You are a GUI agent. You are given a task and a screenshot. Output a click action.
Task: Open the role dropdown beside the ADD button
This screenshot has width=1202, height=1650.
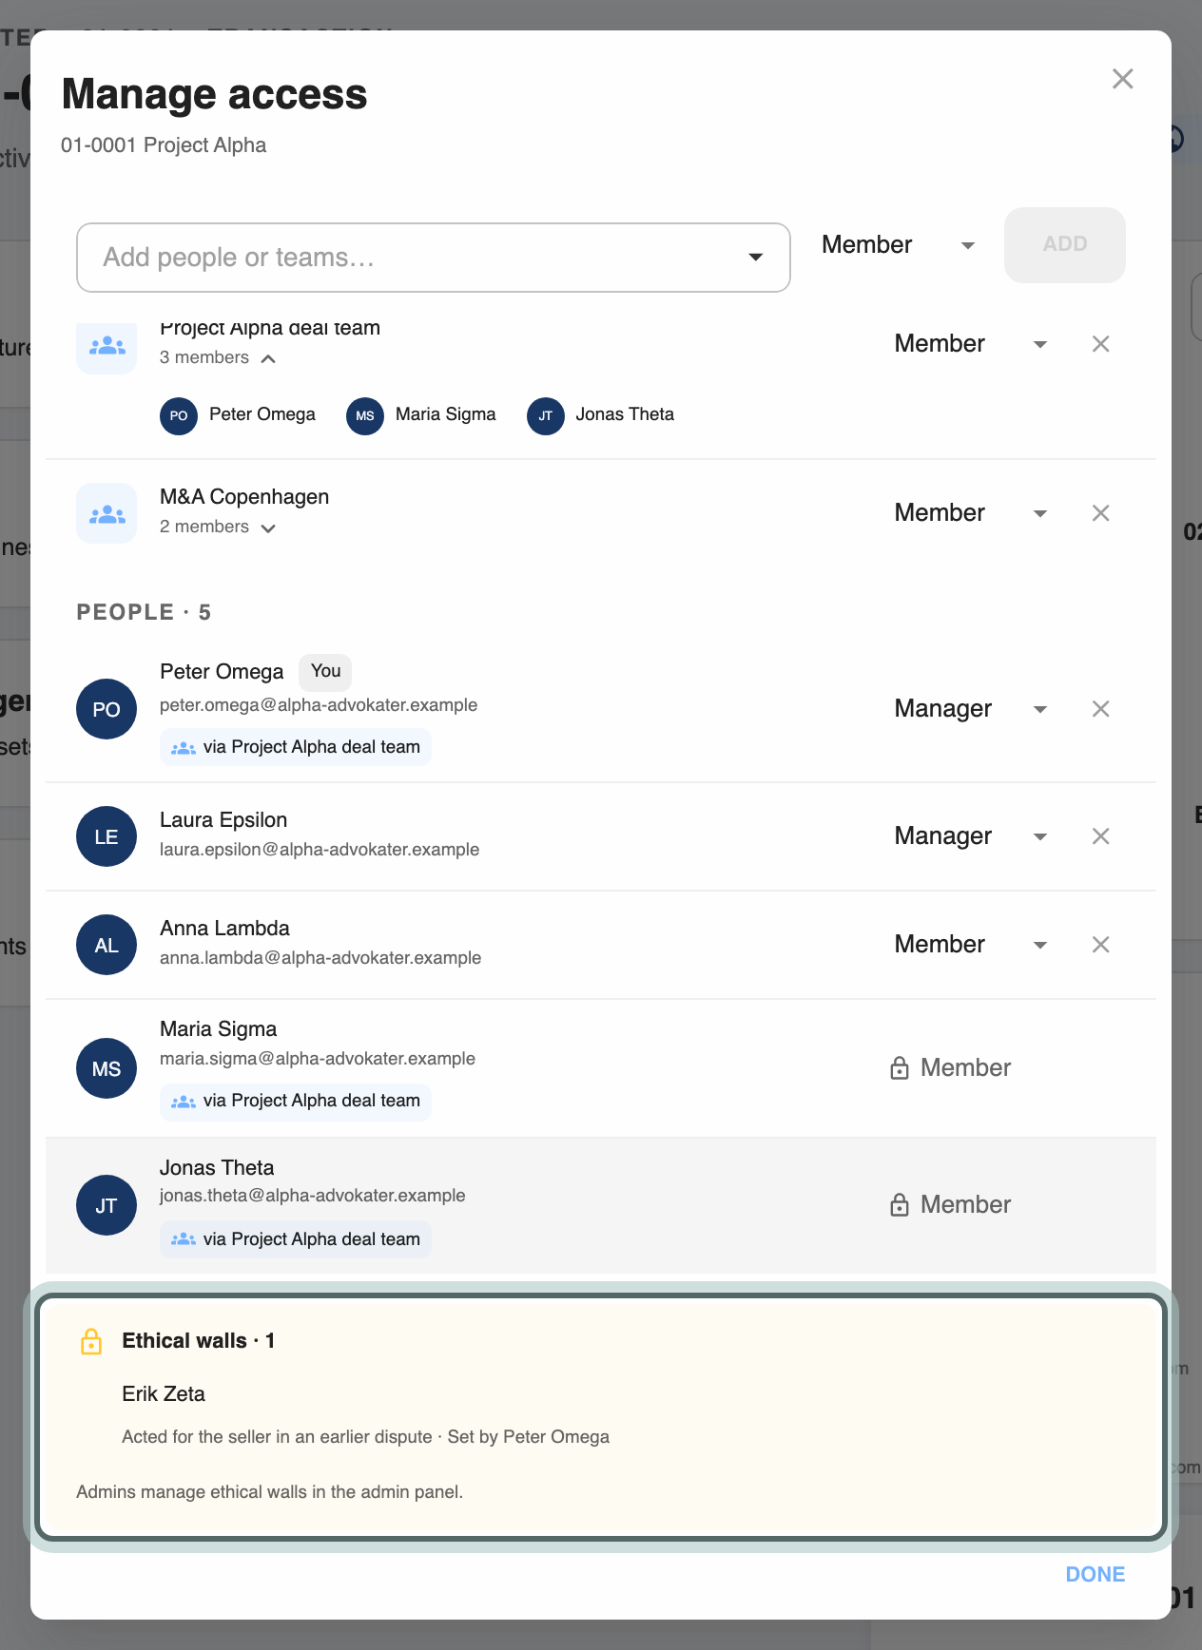[x=898, y=245]
